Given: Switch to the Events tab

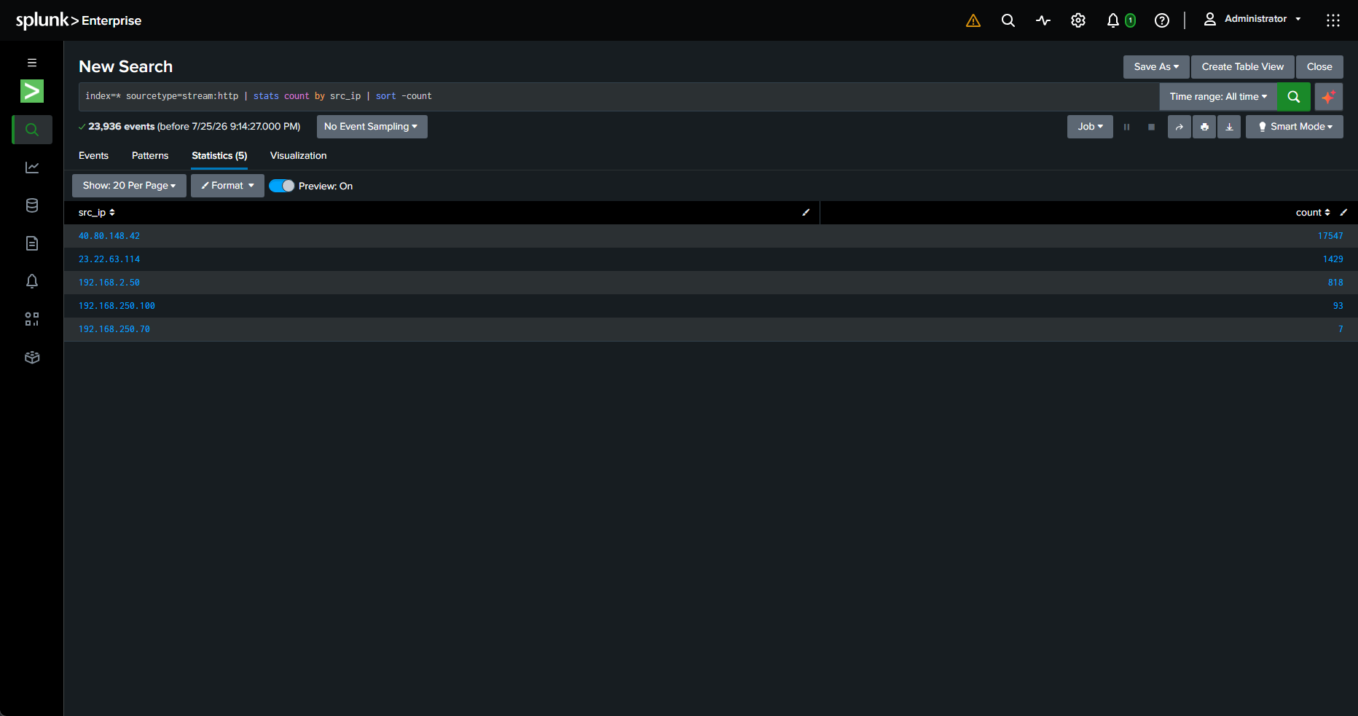Looking at the screenshot, I should tap(93, 156).
